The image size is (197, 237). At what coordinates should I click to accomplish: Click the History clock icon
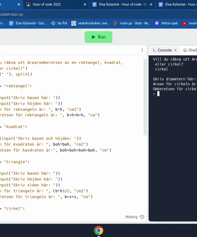pos(142,217)
